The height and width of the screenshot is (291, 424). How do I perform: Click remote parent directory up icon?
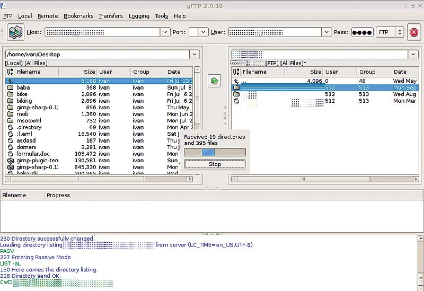(236, 81)
